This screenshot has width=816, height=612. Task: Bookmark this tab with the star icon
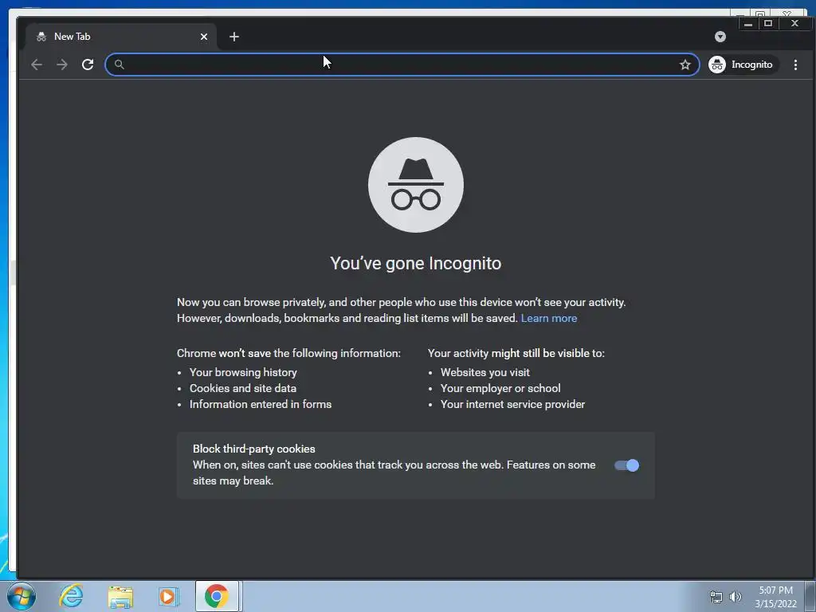[x=685, y=65]
